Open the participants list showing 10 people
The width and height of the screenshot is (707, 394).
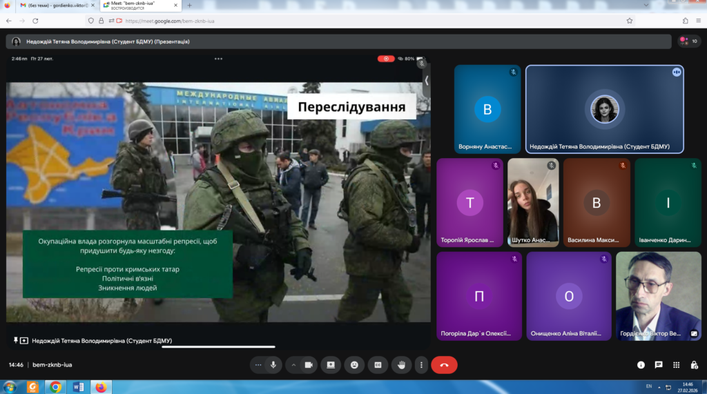(689, 41)
